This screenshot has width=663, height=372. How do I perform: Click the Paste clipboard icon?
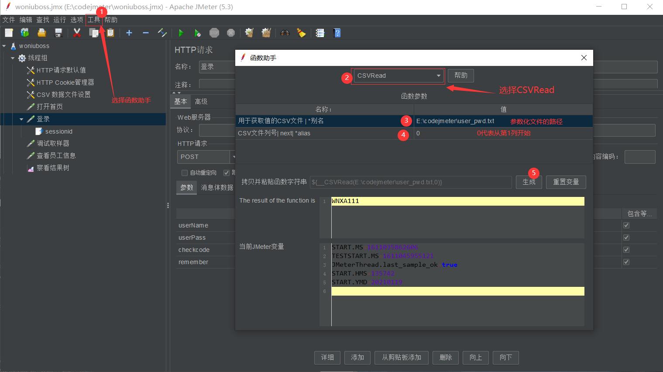110,33
